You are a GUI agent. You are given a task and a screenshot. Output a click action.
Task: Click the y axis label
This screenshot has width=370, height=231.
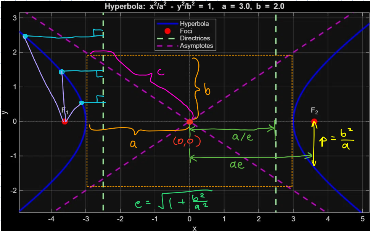pyautogui.click(x=5, y=112)
